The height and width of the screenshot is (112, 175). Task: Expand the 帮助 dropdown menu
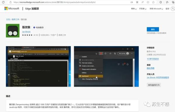pyautogui.click(x=134, y=9)
